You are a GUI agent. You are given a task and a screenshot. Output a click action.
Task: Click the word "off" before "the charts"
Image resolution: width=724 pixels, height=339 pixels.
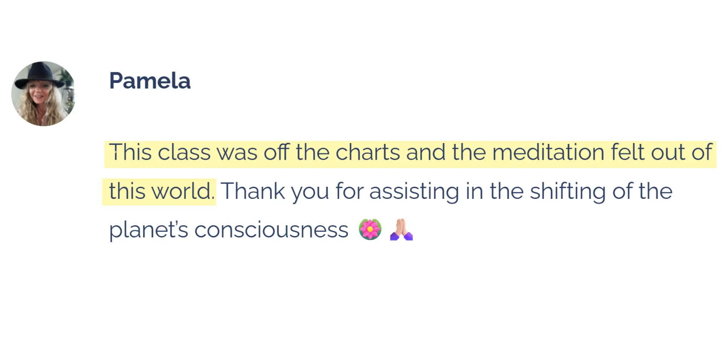pyautogui.click(x=276, y=152)
